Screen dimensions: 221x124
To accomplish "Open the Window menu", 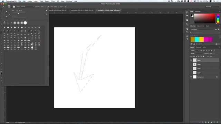I will tap(69, 1).
